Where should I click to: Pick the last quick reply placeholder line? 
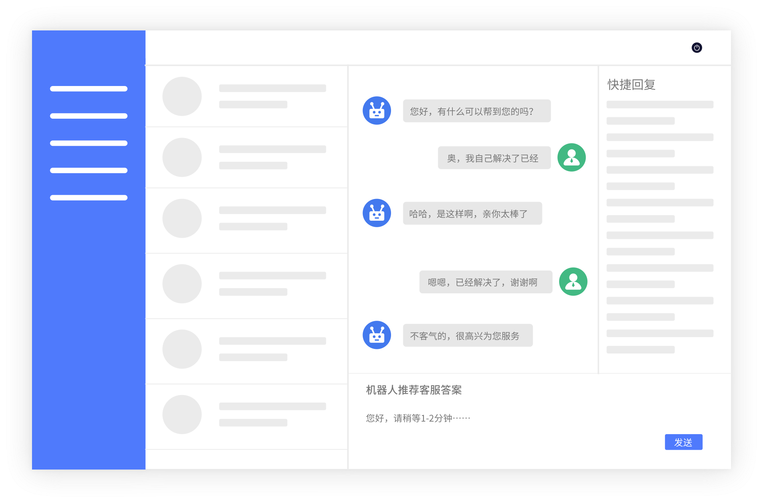coord(640,350)
